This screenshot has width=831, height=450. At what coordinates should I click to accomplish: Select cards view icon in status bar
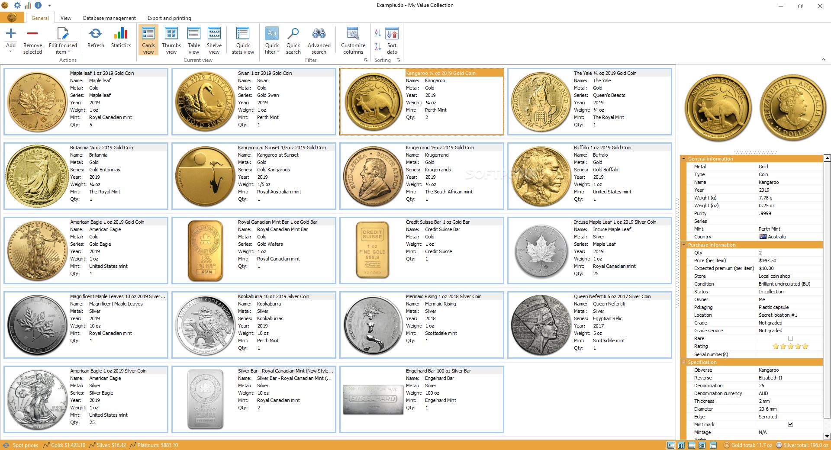(671, 445)
